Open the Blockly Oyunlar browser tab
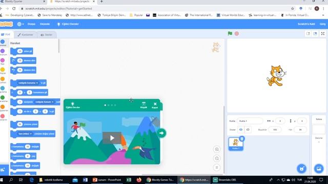Image resolution: width=328 pixels, height=184 pixels. coord(23,2)
